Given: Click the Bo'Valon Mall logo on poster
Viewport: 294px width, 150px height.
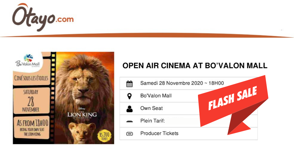Looking at the screenshot, I should 28,61.
